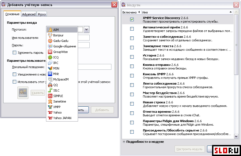Enable the Консоль XMPP module
The width and height of the screenshot is (241, 156).
pos(132,76)
